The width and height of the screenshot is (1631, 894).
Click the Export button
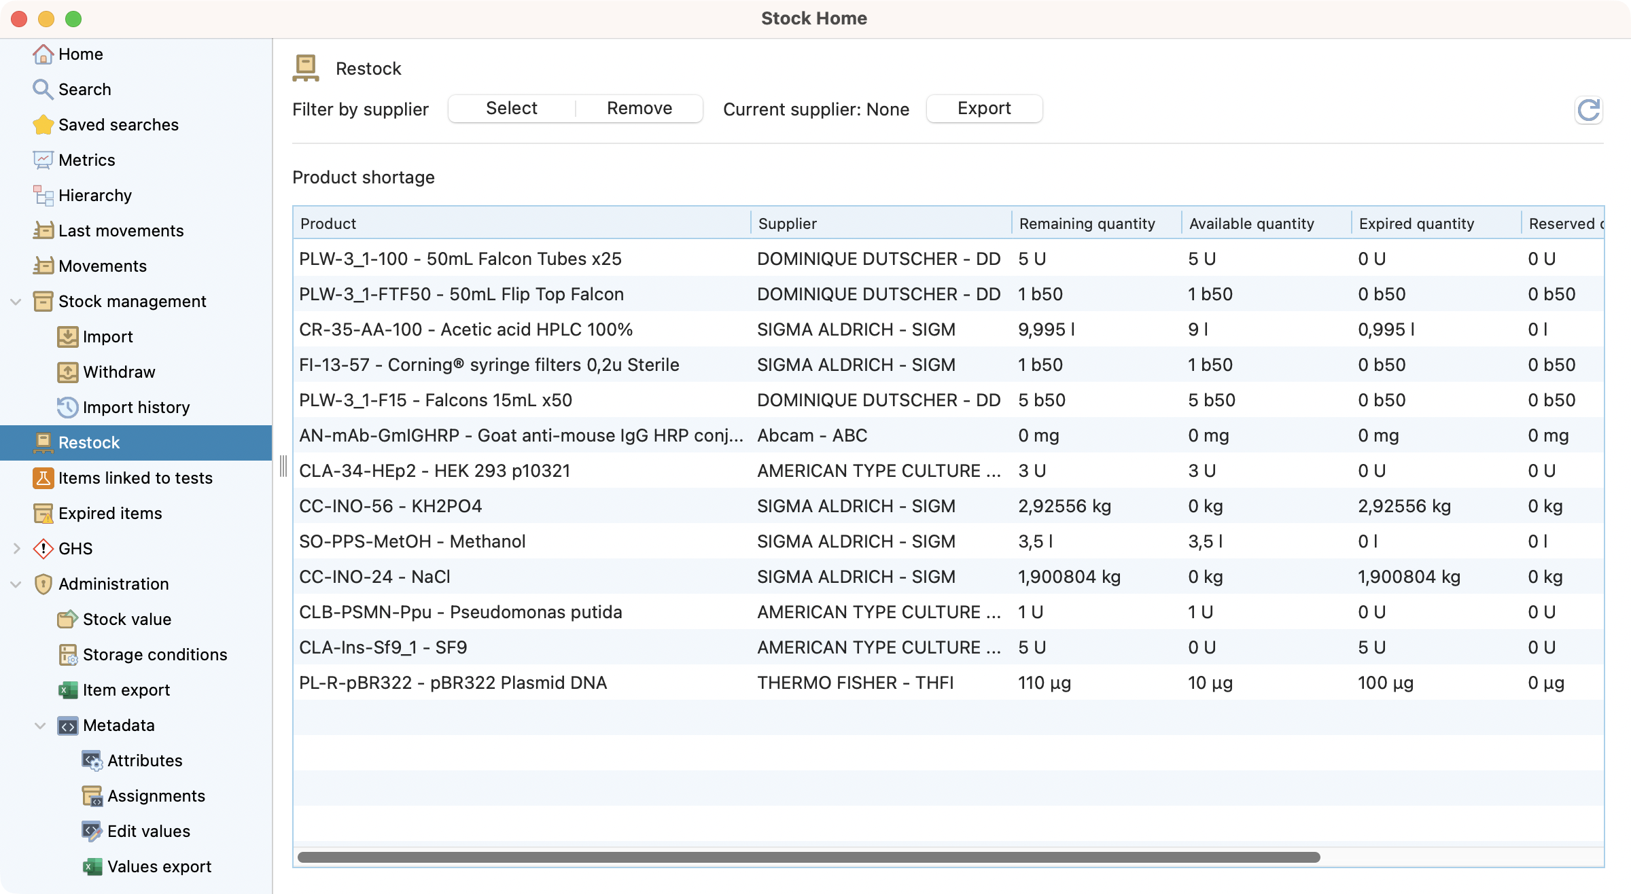click(983, 109)
